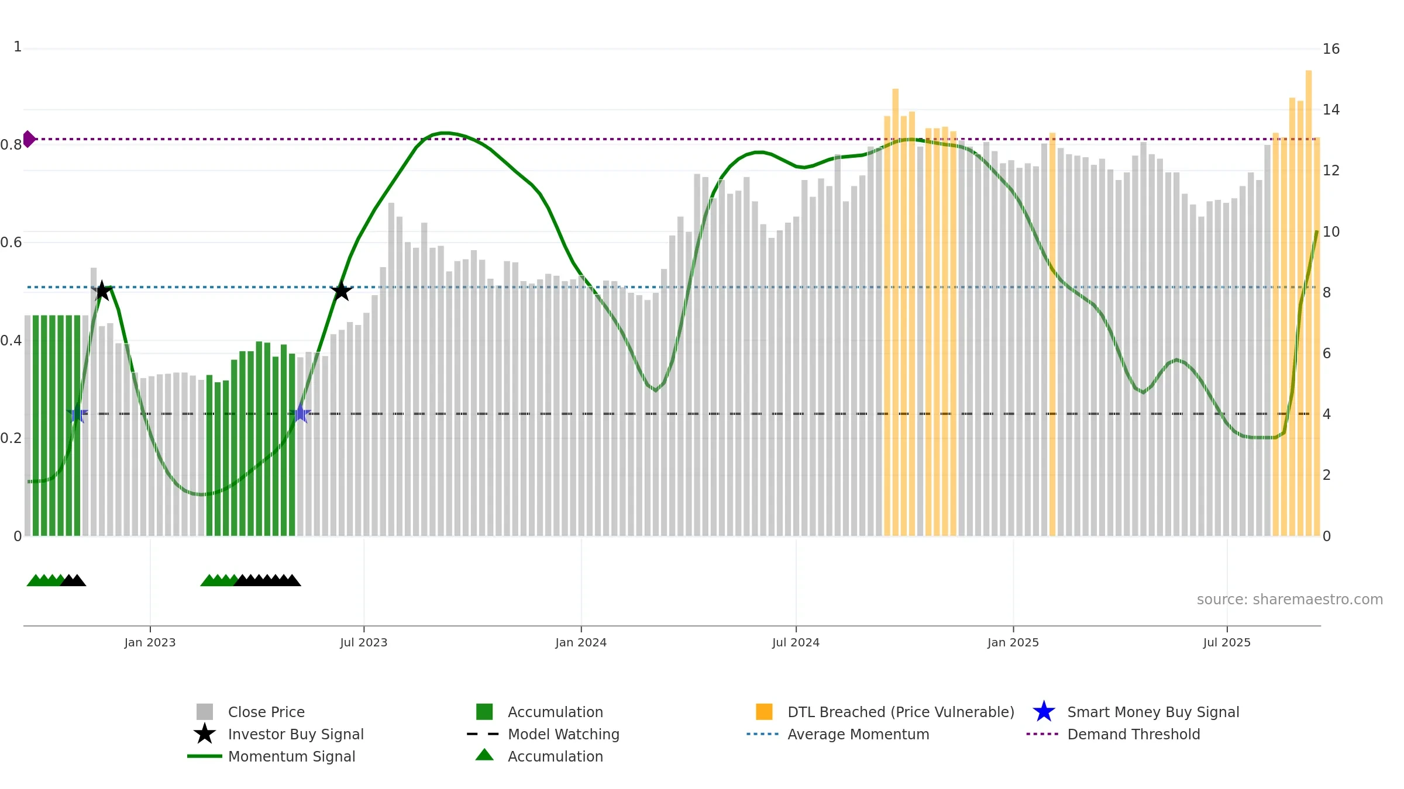Click the green Accumulation square legend swatch
Image resolution: width=1404 pixels, height=789 pixels.
point(484,712)
